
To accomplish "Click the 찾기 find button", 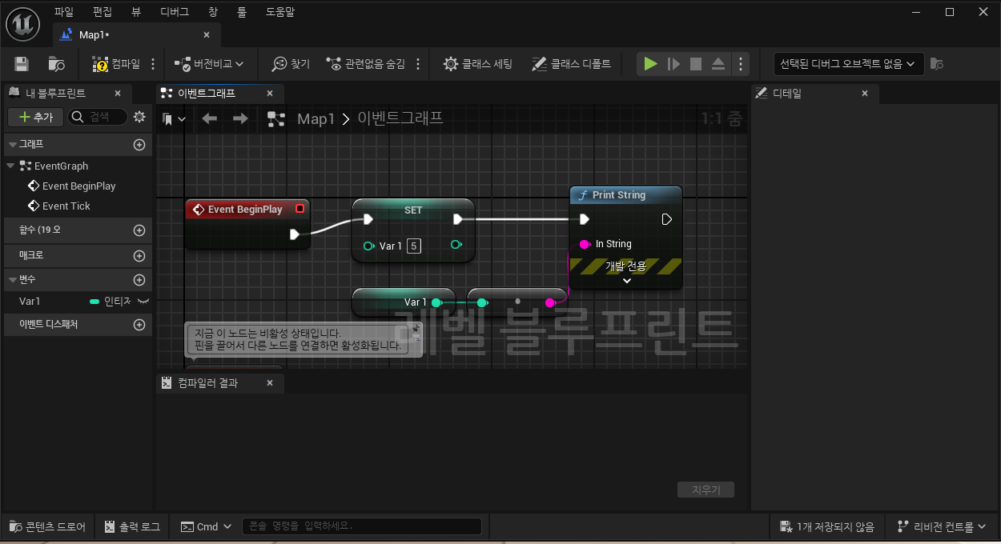I will pyautogui.click(x=291, y=64).
